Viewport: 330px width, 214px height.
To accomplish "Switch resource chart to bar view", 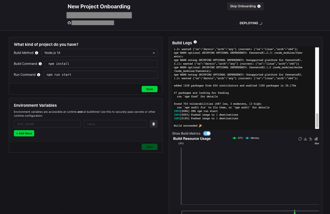I will coord(316,139).
